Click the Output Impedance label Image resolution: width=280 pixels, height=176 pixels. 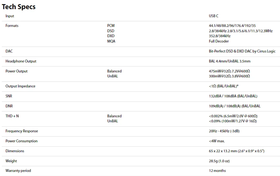pyautogui.click(x=20, y=86)
